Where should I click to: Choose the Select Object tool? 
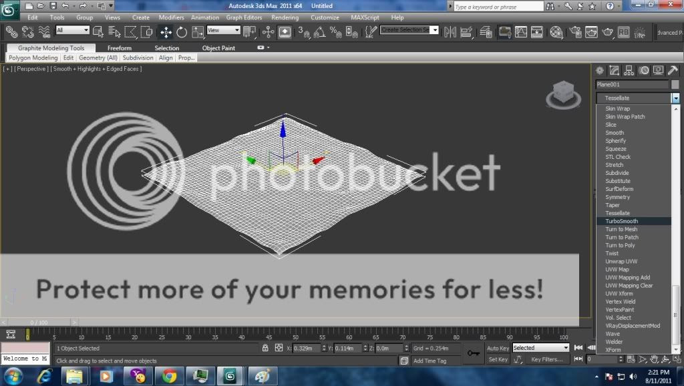98,32
